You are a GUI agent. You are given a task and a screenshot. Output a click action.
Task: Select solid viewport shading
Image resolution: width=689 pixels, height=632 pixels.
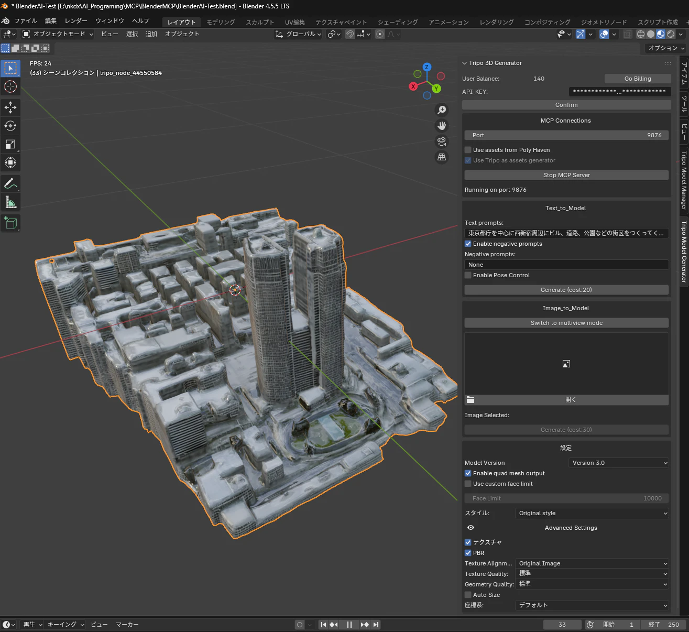(651, 34)
